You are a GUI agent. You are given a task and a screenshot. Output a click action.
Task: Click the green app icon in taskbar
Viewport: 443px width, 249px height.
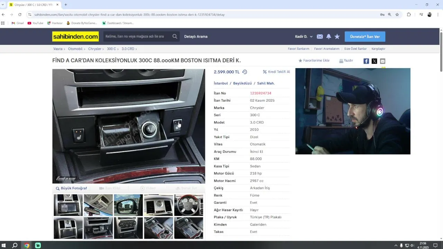pyautogui.click(x=38, y=246)
